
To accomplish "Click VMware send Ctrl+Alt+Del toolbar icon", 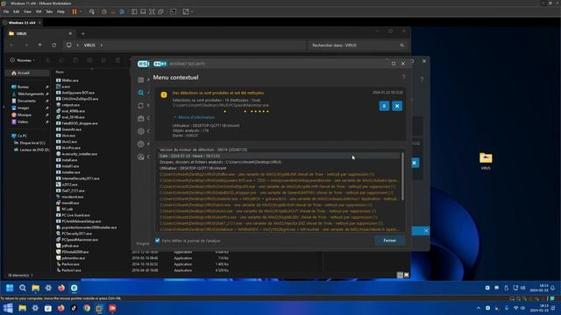I will [x=92, y=11].
